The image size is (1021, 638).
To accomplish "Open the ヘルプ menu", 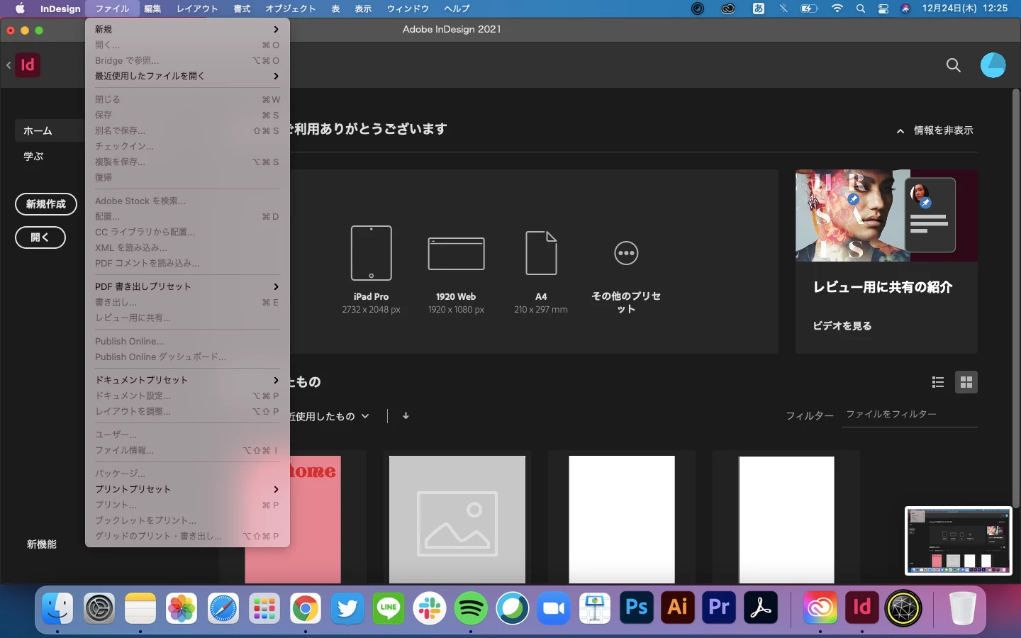I will click(457, 9).
